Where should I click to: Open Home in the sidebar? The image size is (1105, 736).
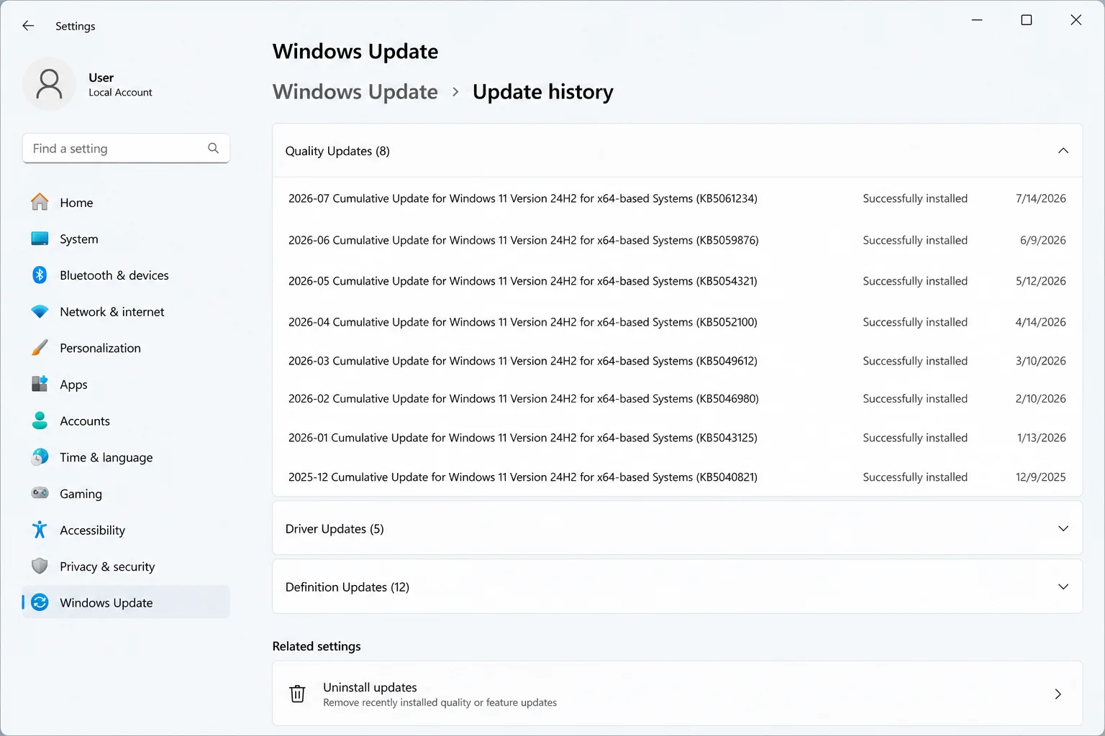126,203
